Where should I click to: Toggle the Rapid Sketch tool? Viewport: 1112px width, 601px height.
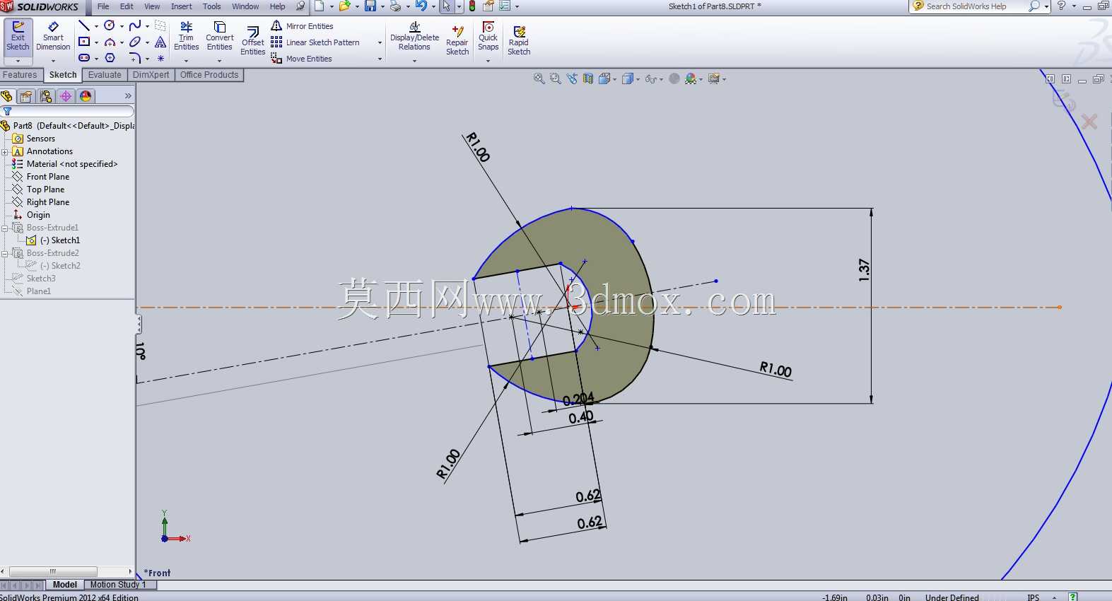click(x=519, y=40)
